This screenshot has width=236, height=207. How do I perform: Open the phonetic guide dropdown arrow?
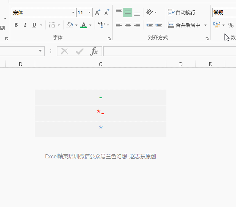(x=108, y=25)
